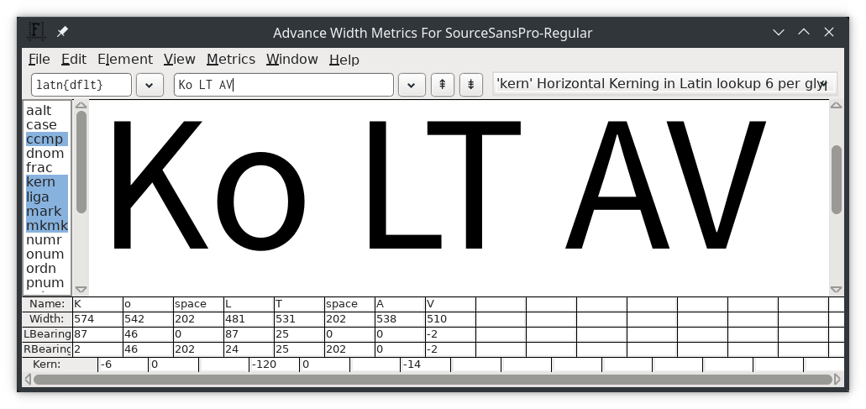The image size is (866, 409).
Task: Open the kern lookup subtable selector
Action: (x=665, y=85)
